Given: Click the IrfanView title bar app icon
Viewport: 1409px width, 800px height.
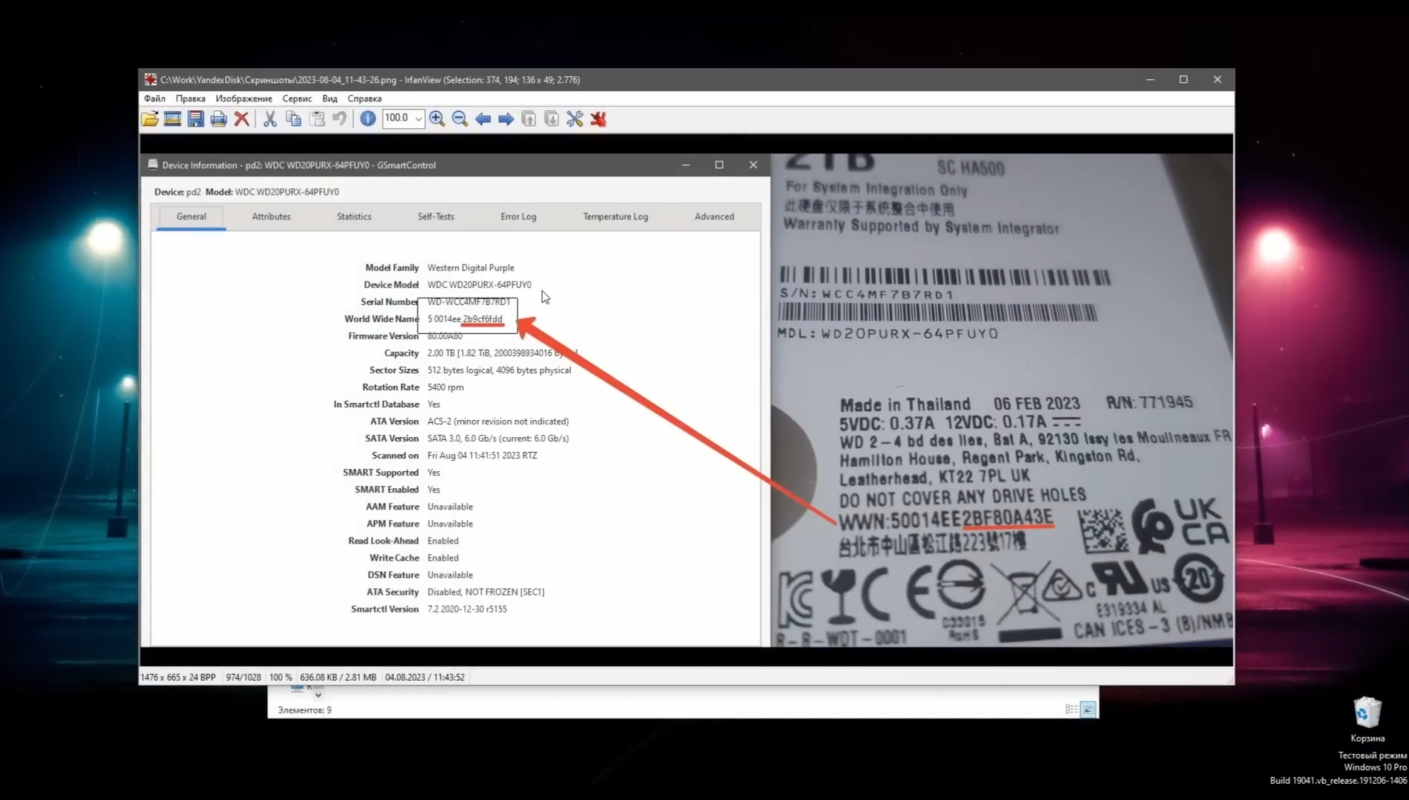Looking at the screenshot, I should pyautogui.click(x=150, y=79).
